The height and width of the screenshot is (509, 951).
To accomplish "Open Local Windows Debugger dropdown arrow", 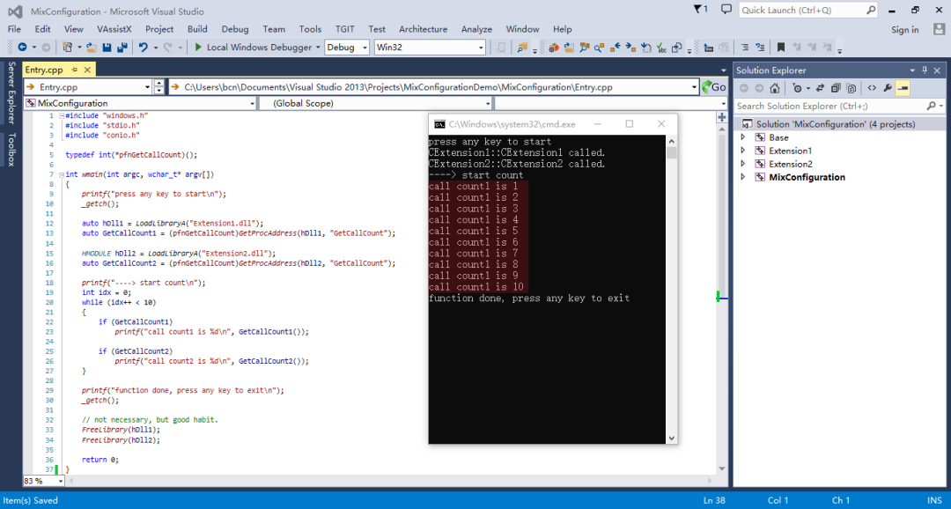I will tap(318, 48).
